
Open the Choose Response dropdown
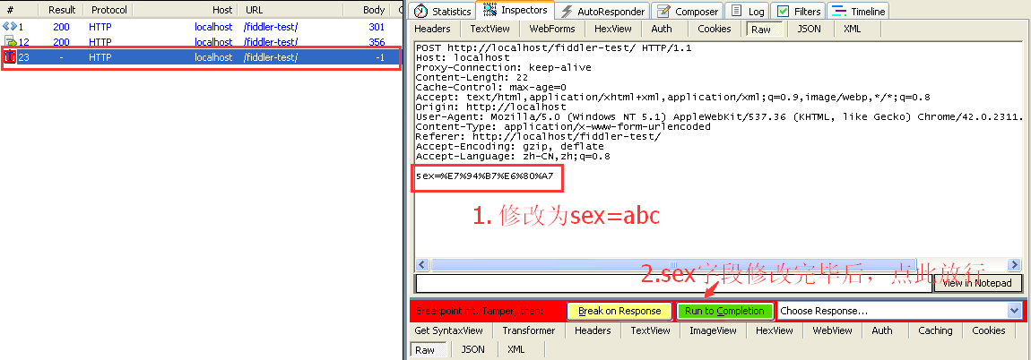click(1013, 311)
